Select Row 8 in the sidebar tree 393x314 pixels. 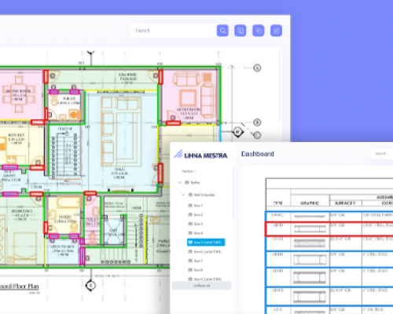tap(196, 270)
